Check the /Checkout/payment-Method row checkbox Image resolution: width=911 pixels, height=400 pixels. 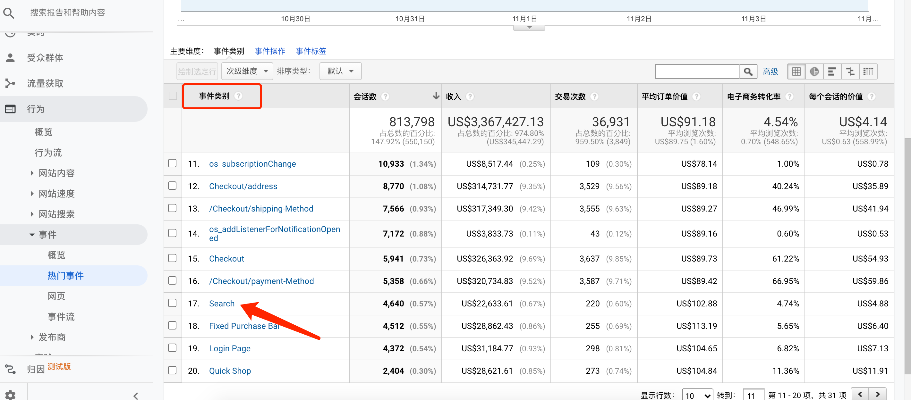tap(172, 280)
